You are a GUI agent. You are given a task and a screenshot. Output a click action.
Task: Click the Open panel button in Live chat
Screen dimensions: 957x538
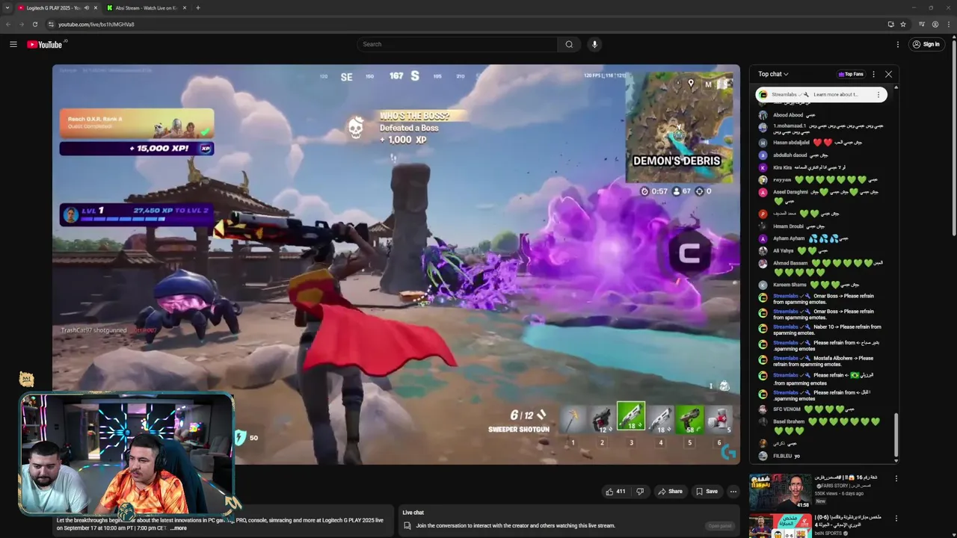click(x=720, y=525)
